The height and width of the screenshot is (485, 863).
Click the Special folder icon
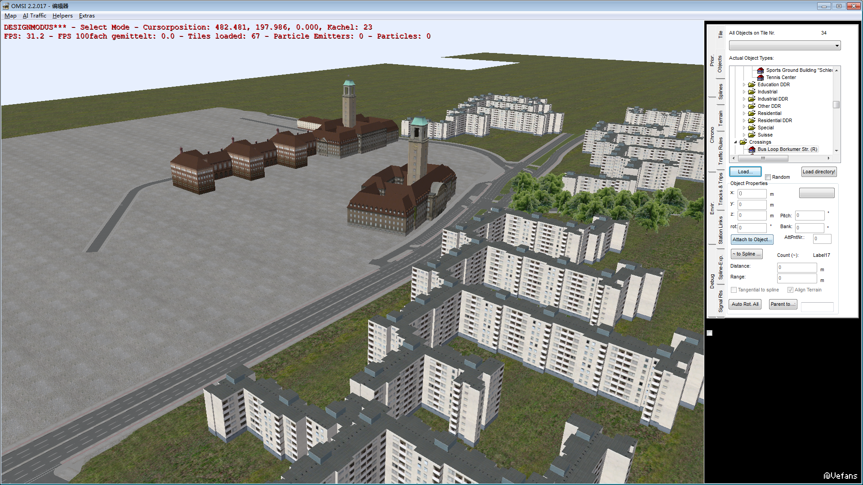pos(752,128)
